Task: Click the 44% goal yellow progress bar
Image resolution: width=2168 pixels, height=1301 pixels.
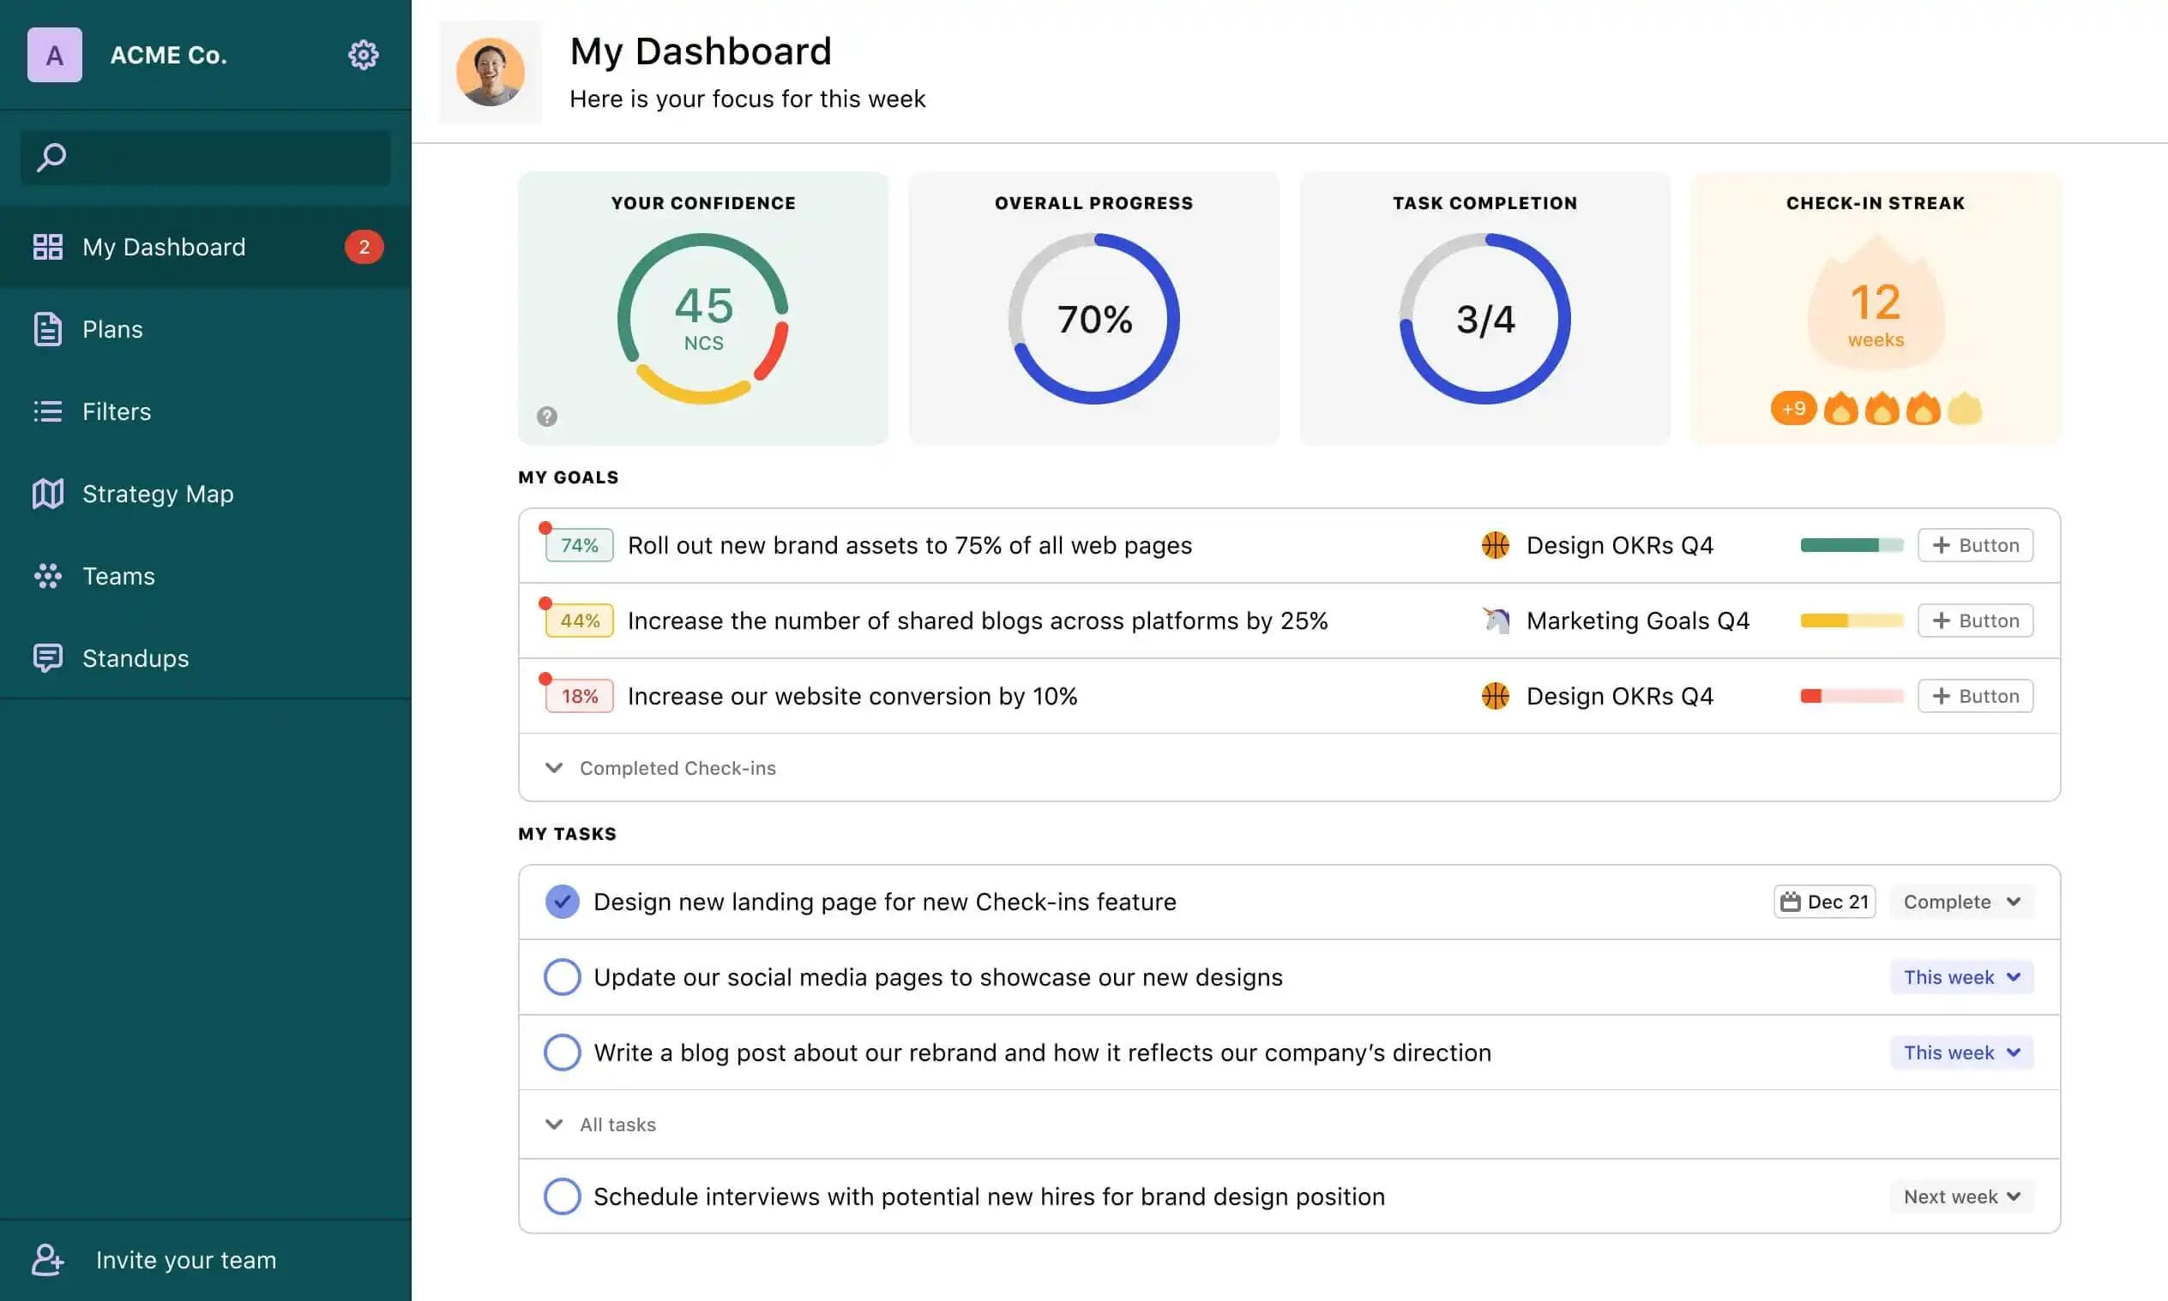Action: (1852, 621)
